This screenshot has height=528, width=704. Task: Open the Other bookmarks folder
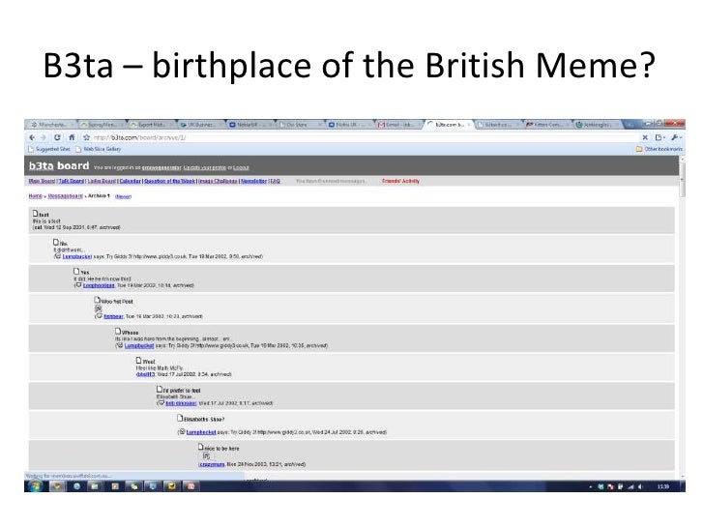pos(660,149)
